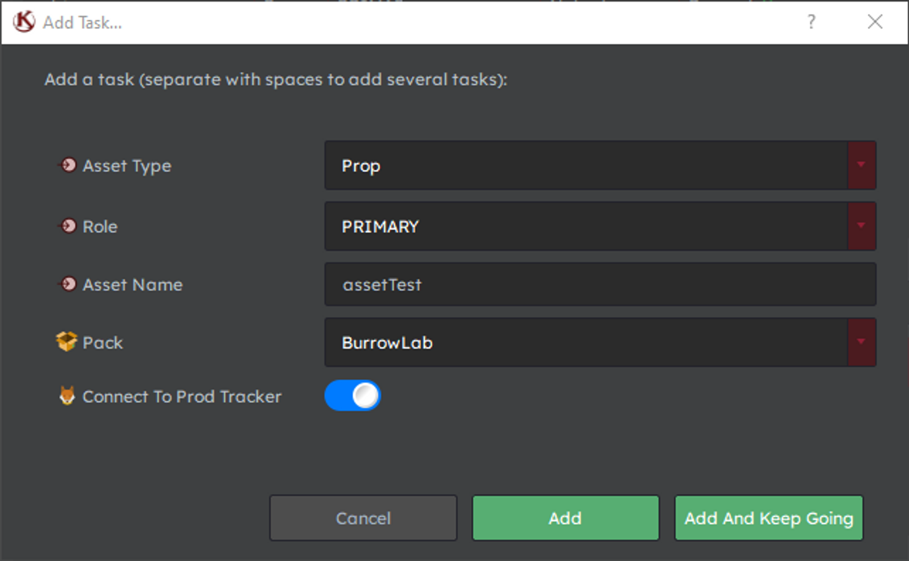The height and width of the screenshot is (561, 909).
Task: Toggle the Connect To Prod Tracker switch
Action: [353, 396]
